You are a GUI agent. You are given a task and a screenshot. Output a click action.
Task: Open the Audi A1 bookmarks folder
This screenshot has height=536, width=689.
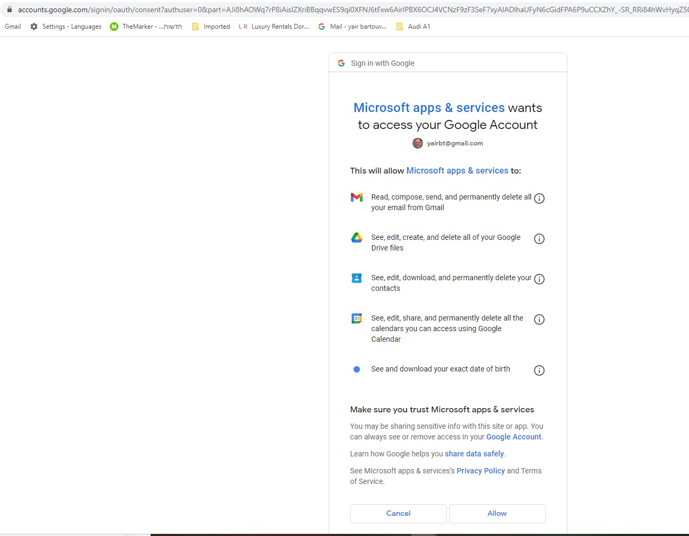(x=413, y=27)
